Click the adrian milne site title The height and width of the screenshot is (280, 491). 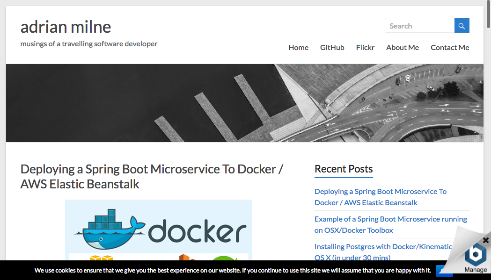tap(66, 27)
